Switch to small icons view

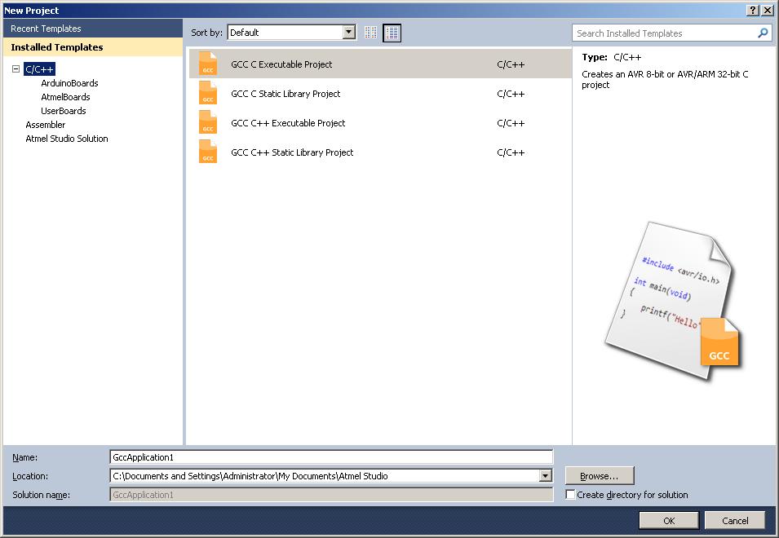(370, 33)
